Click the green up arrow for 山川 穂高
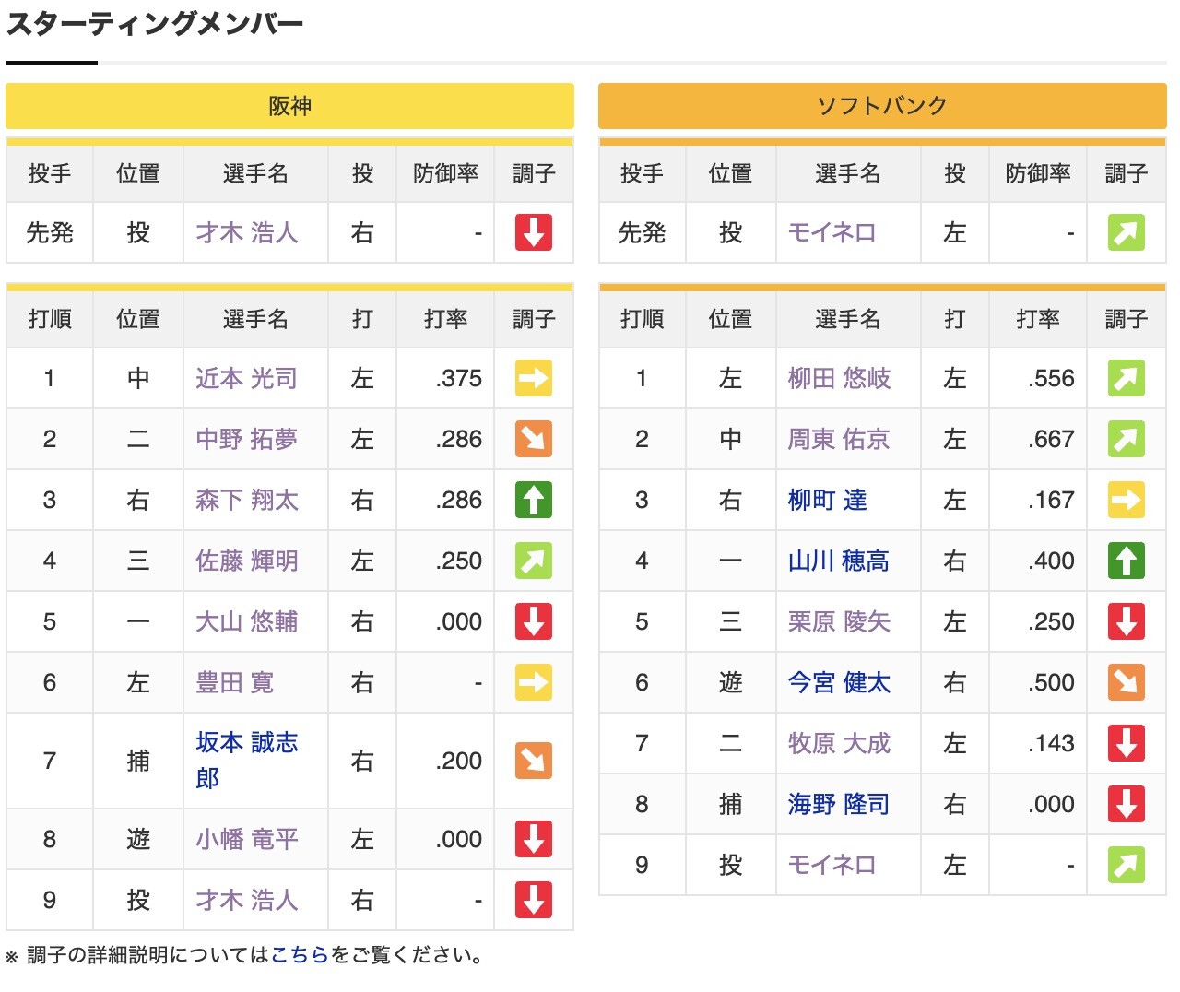The width and height of the screenshot is (1180, 992). coord(1125,561)
